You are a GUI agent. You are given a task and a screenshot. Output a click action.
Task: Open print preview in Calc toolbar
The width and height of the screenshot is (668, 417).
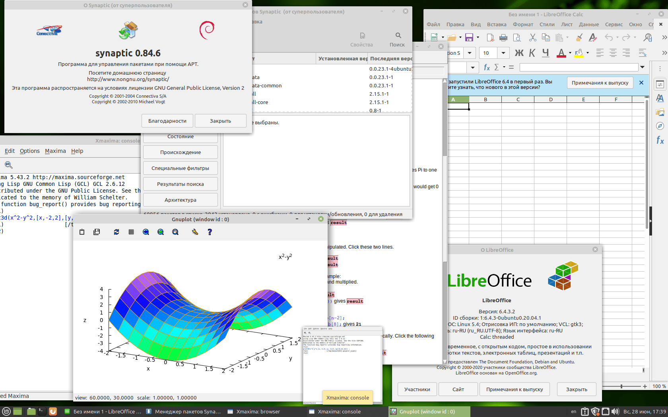517,37
